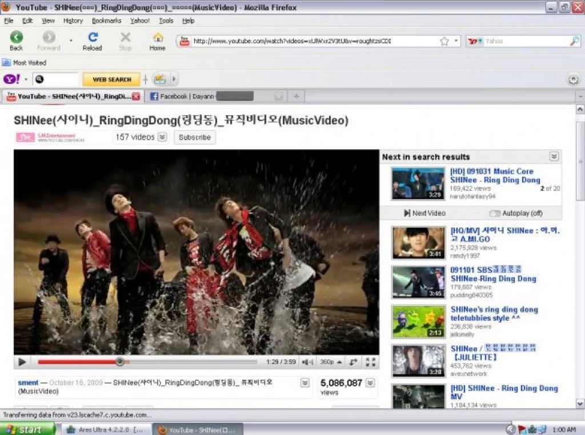Open the JULIETTE video link
Viewport: 585px width, 435px height.
493,353
